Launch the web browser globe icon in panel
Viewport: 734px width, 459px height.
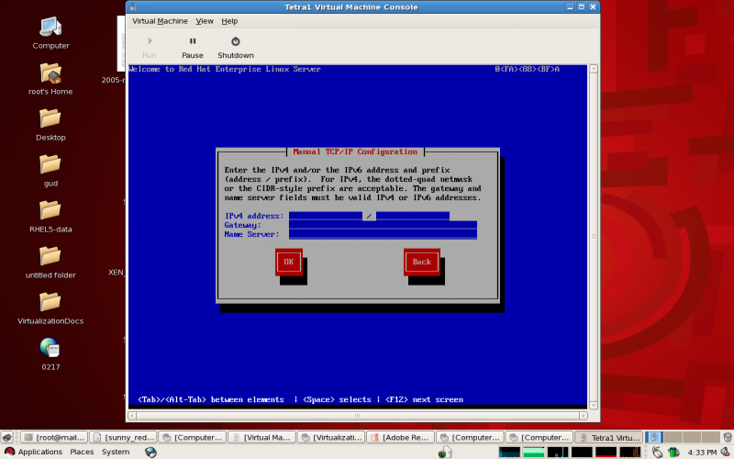click(x=150, y=452)
